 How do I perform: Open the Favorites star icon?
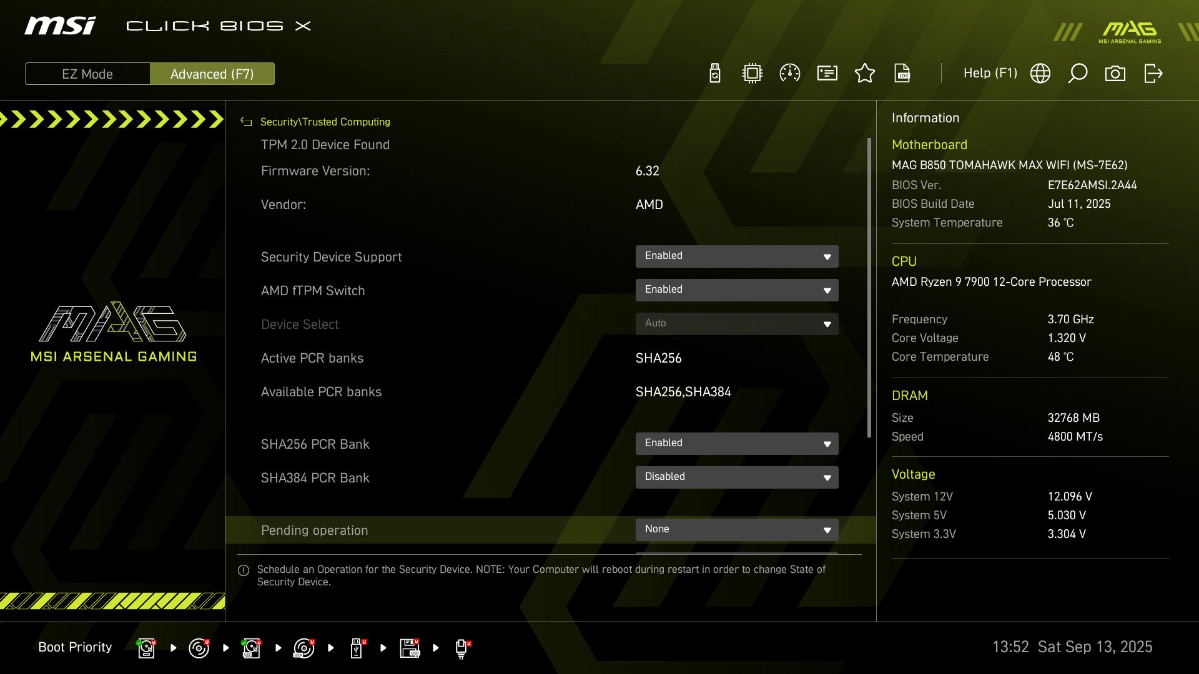865,74
